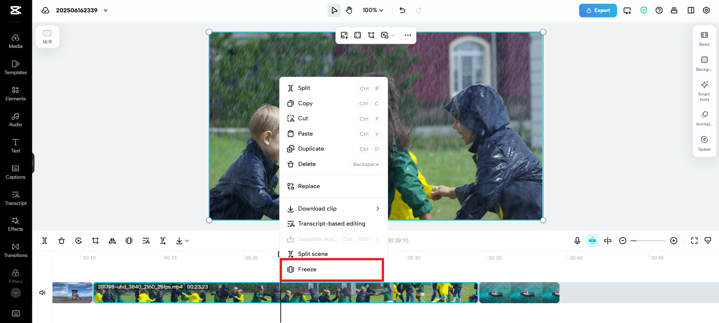This screenshot has width=719, height=323.
Task: Redo the last action
Action: (x=419, y=10)
